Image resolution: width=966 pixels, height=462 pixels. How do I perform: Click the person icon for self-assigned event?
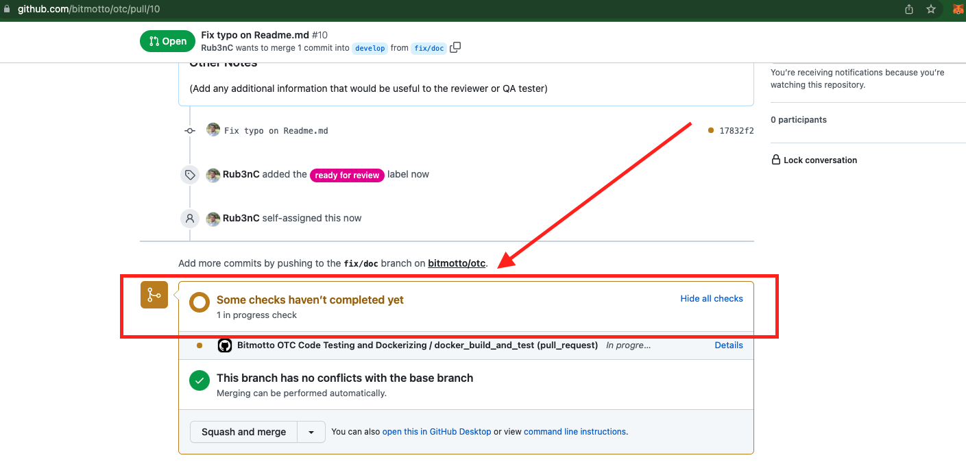click(190, 219)
